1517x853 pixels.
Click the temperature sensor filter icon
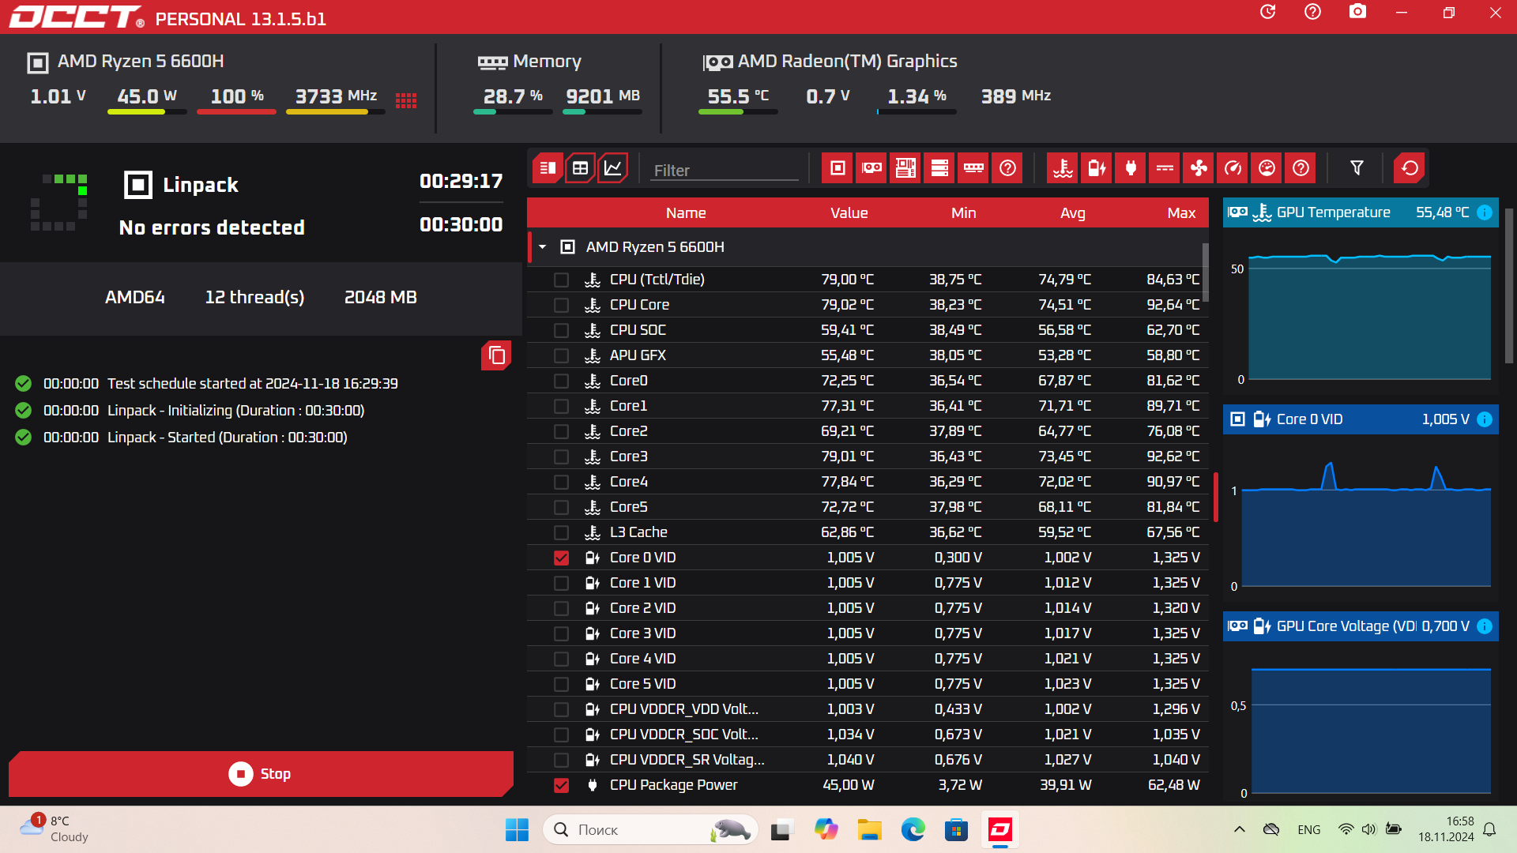[x=1063, y=168]
